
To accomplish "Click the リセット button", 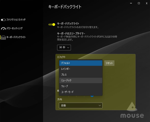I will coord(109,63).
